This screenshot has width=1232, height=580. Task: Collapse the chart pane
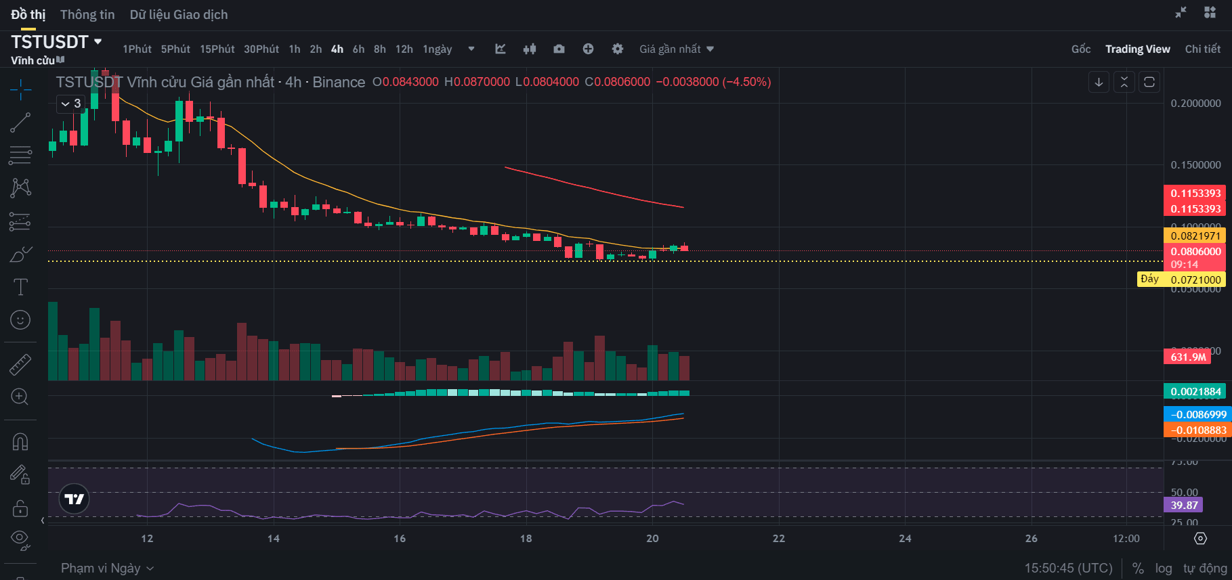click(1124, 82)
